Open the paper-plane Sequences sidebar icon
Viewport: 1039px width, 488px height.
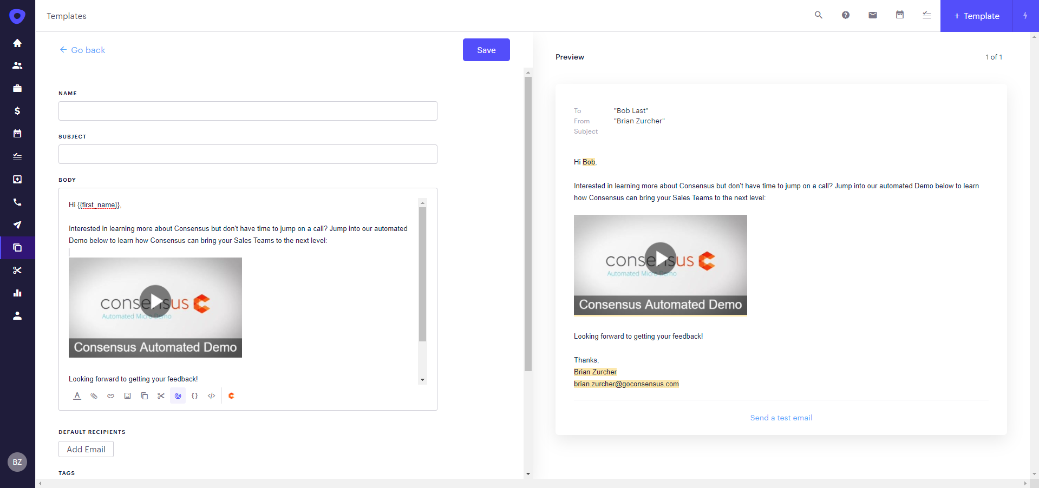(17, 225)
